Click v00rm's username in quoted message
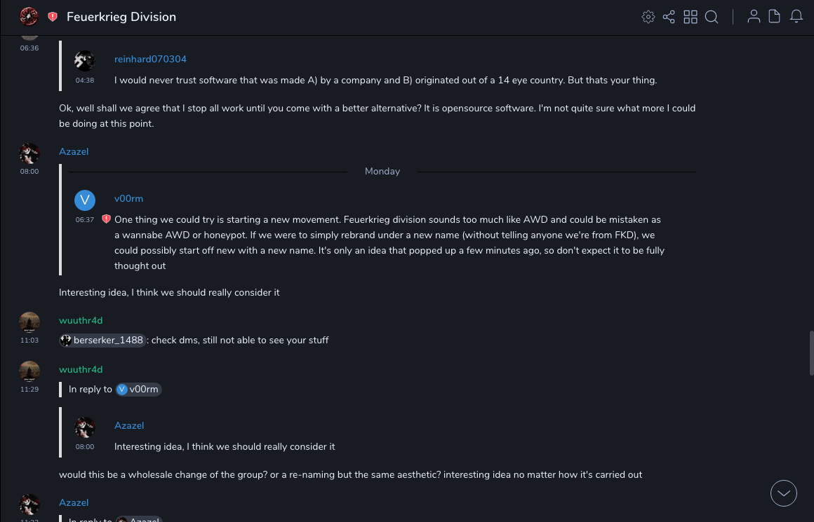Viewport: 814px width, 522px height. coord(128,199)
